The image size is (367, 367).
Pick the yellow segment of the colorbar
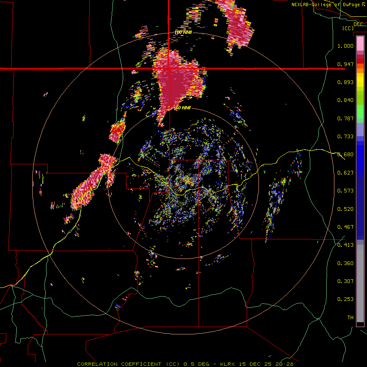[360, 80]
